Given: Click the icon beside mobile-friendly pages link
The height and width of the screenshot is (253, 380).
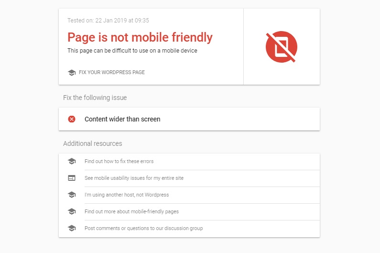Looking at the screenshot, I should pos(72,211).
